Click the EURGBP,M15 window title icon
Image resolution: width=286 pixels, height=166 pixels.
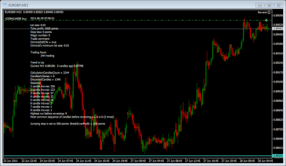[5, 5]
